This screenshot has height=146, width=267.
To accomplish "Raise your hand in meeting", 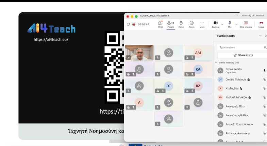I will pos(181,25).
